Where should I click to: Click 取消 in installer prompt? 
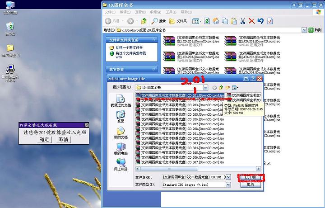pos(64,140)
